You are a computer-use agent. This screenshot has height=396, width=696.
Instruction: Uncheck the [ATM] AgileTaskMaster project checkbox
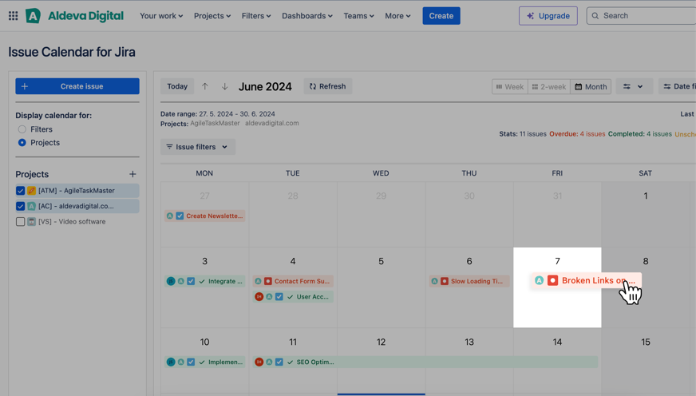click(x=21, y=191)
